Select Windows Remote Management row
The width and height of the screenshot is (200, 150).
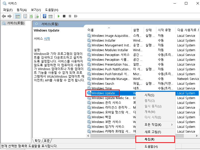(x=143, y=79)
